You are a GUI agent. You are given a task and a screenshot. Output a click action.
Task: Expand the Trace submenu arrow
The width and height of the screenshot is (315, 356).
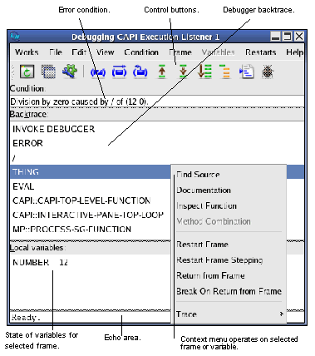tap(281, 314)
